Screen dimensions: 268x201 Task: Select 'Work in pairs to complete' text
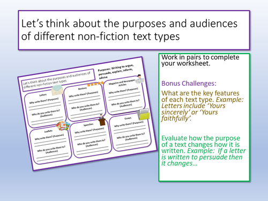[200, 57]
